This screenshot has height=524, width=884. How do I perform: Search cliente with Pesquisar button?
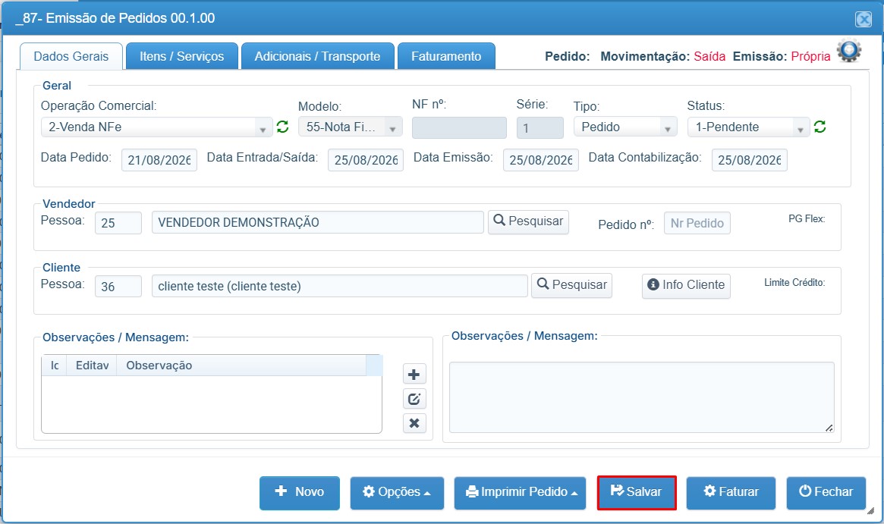571,285
